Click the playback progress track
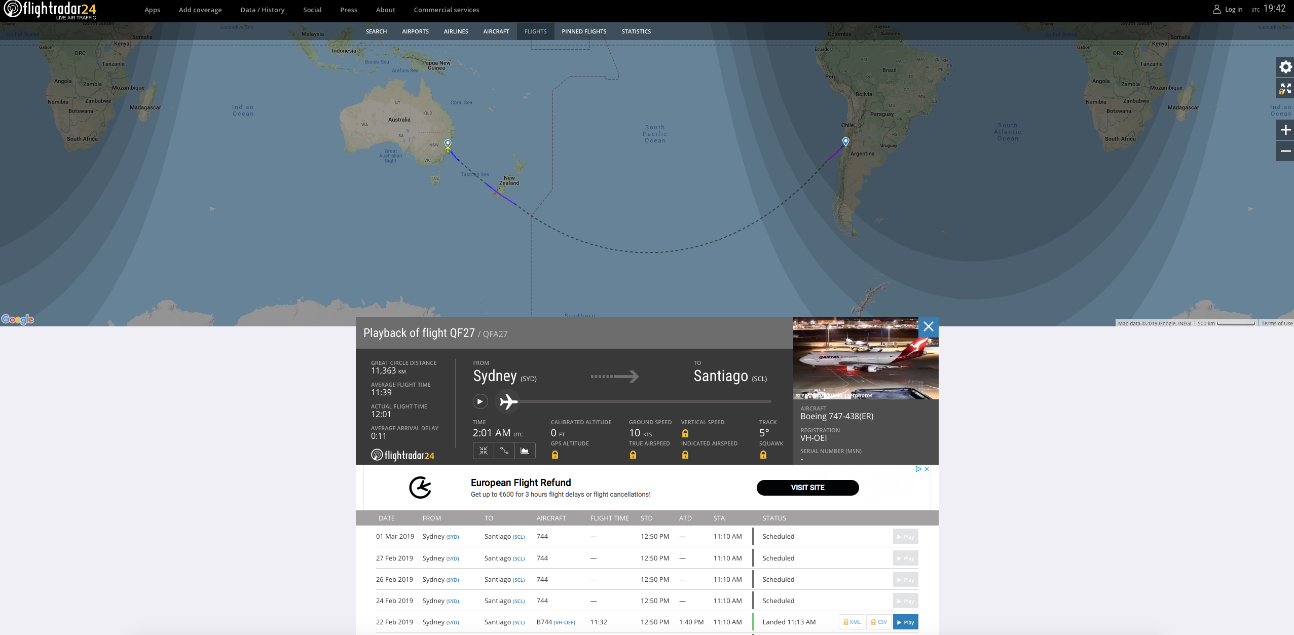 [x=645, y=401]
